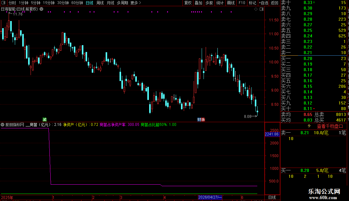Switch to the 分时 intraday view
This screenshot has width=349, height=201.
[x=12, y=3]
